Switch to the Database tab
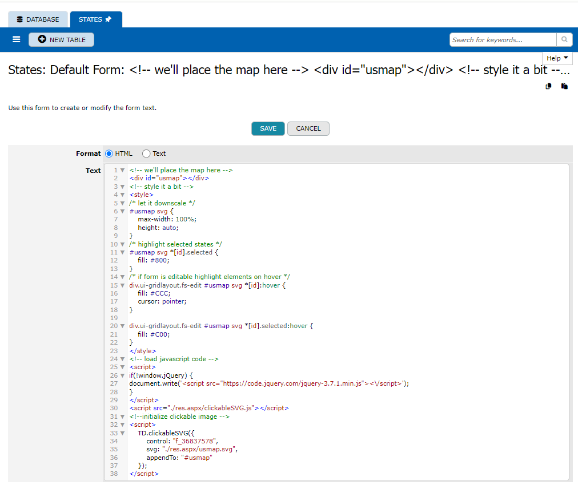Screen dimensions: 578x485 (x=38, y=19)
